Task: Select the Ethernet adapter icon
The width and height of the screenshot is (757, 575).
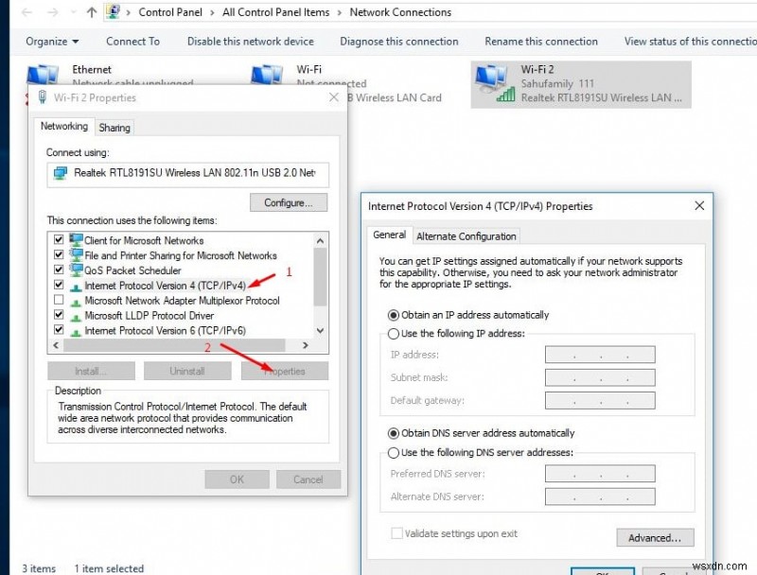Action: pyautogui.click(x=42, y=74)
